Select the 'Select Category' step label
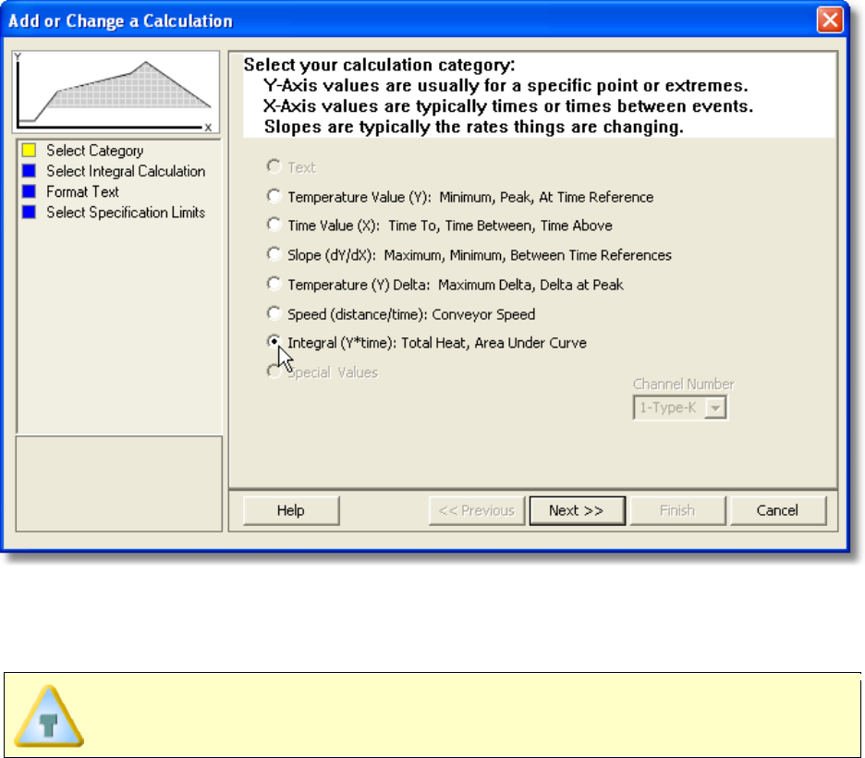The height and width of the screenshot is (758, 865). 95,151
